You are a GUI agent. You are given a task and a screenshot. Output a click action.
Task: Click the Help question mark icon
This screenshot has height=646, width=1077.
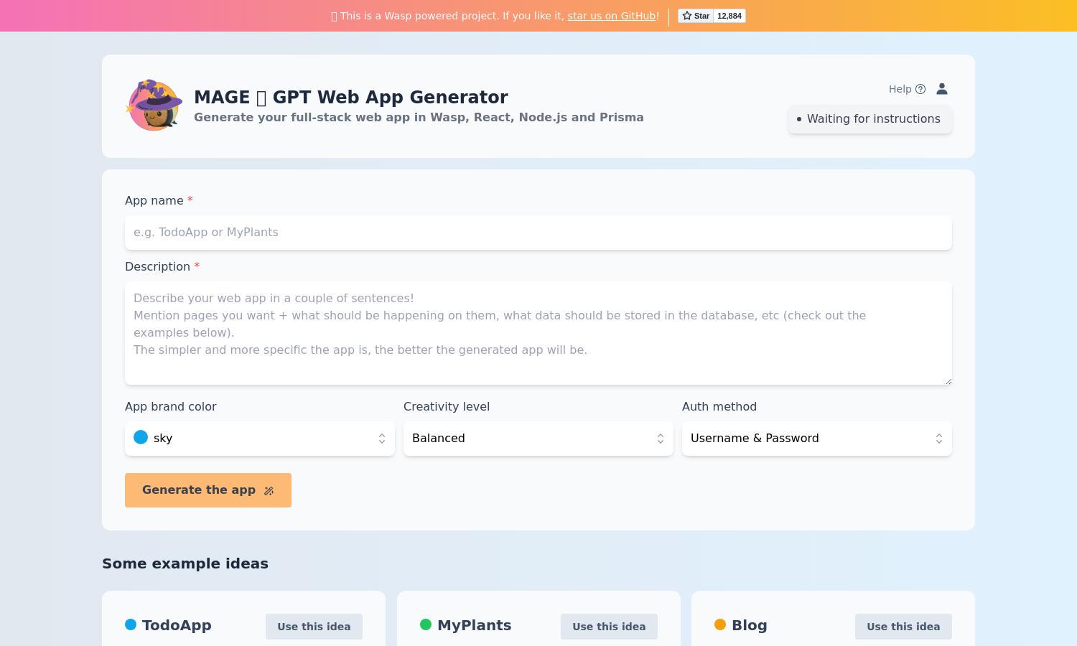[x=920, y=89]
